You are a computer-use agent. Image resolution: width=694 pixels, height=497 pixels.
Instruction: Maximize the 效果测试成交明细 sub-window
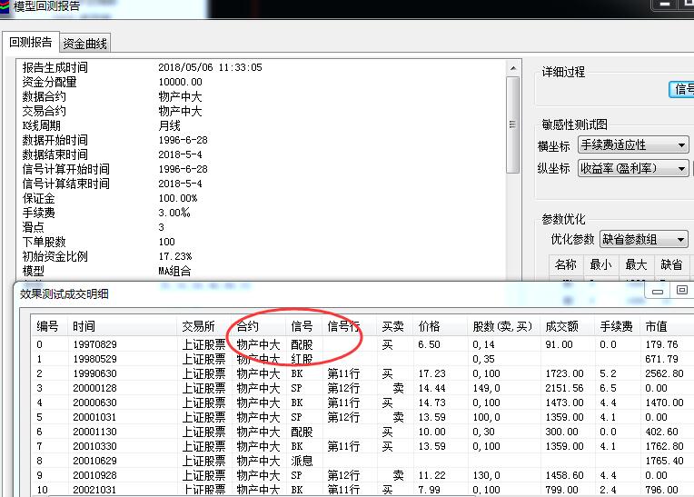[x=682, y=291]
